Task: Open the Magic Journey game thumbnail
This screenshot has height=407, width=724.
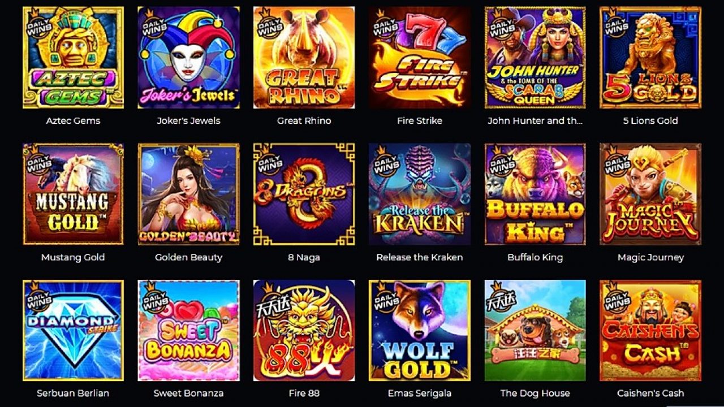Action: [650, 194]
